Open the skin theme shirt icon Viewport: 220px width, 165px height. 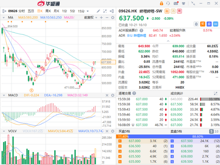[183, 3]
